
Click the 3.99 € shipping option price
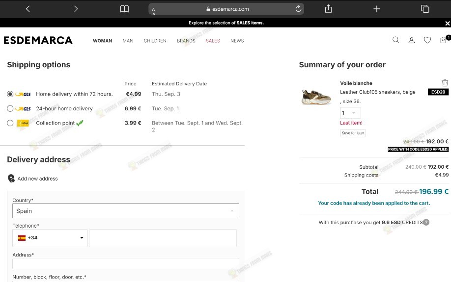tap(133, 123)
